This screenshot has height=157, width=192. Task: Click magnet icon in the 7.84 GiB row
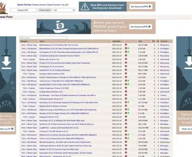pos(126,95)
